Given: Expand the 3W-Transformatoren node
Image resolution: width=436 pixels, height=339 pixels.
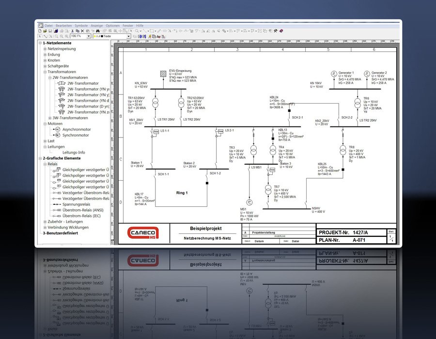Looking at the screenshot, I should click(50, 118).
